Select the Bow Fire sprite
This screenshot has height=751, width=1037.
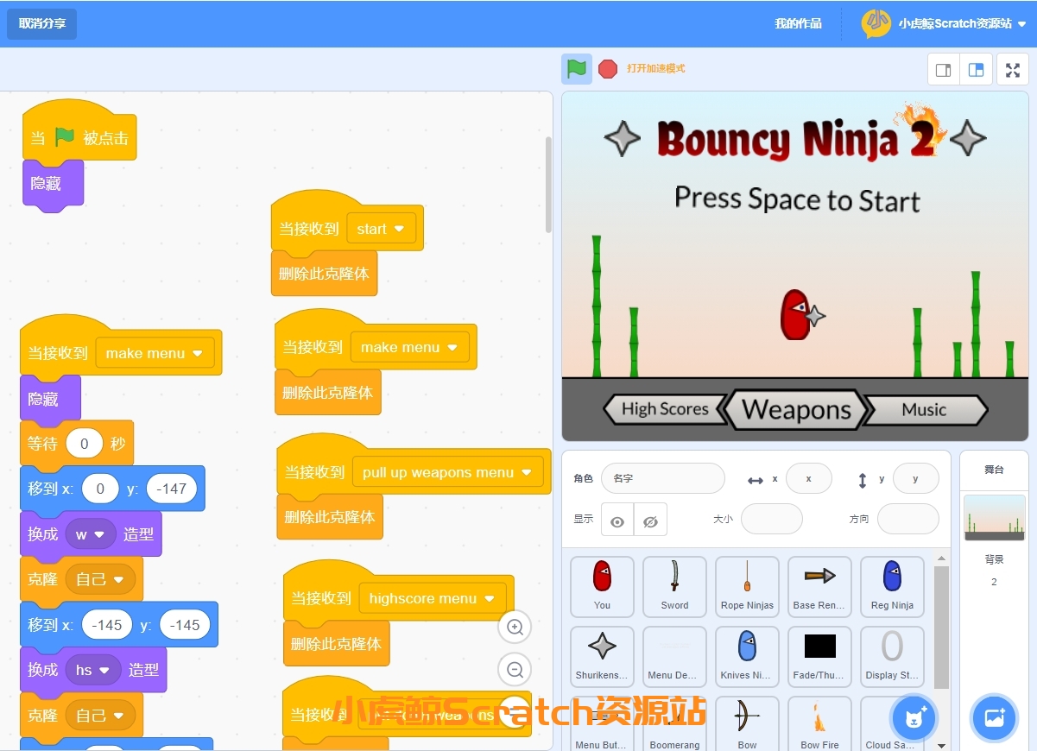(x=819, y=723)
